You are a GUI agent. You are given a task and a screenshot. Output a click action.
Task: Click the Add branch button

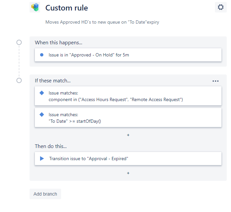(x=45, y=194)
